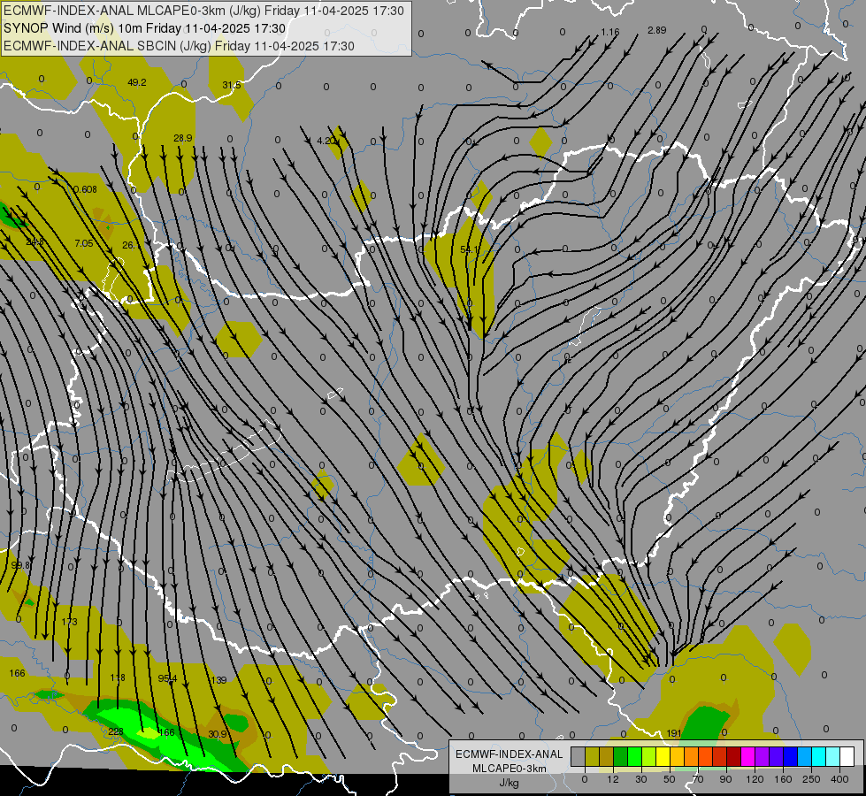
Task: Click the SBCIN title line
Action: 179,46
